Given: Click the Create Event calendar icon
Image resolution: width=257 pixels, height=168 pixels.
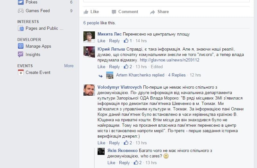Looking at the screenshot, I should coord(21,72).
